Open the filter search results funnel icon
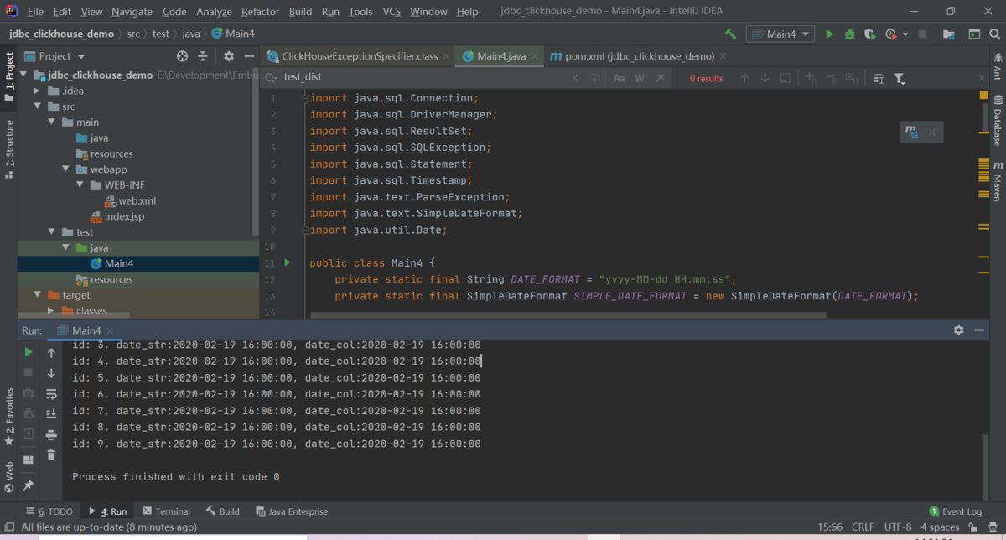The width and height of the screenshot is (1006, 540). (900, 78)
